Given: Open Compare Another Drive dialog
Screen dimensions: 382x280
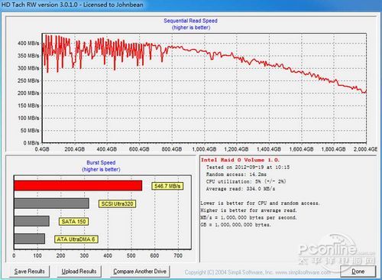Looking at the screenshot, I should tap(140, 272).
